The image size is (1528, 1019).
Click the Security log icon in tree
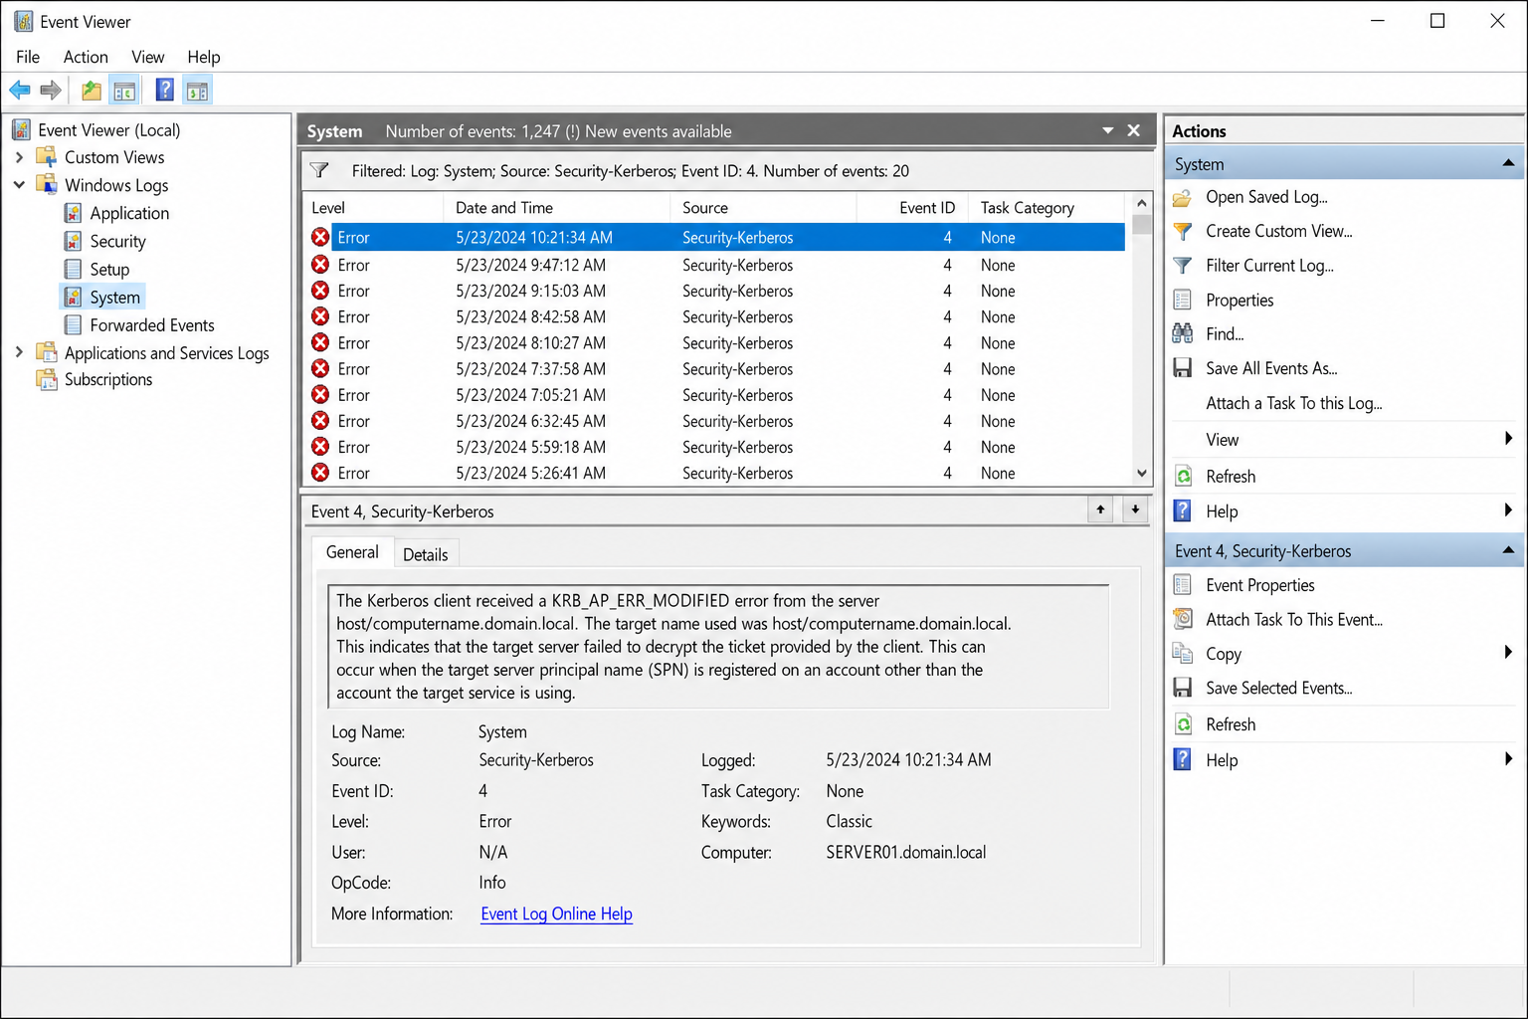pyautogui.click(x=73, y=241)
